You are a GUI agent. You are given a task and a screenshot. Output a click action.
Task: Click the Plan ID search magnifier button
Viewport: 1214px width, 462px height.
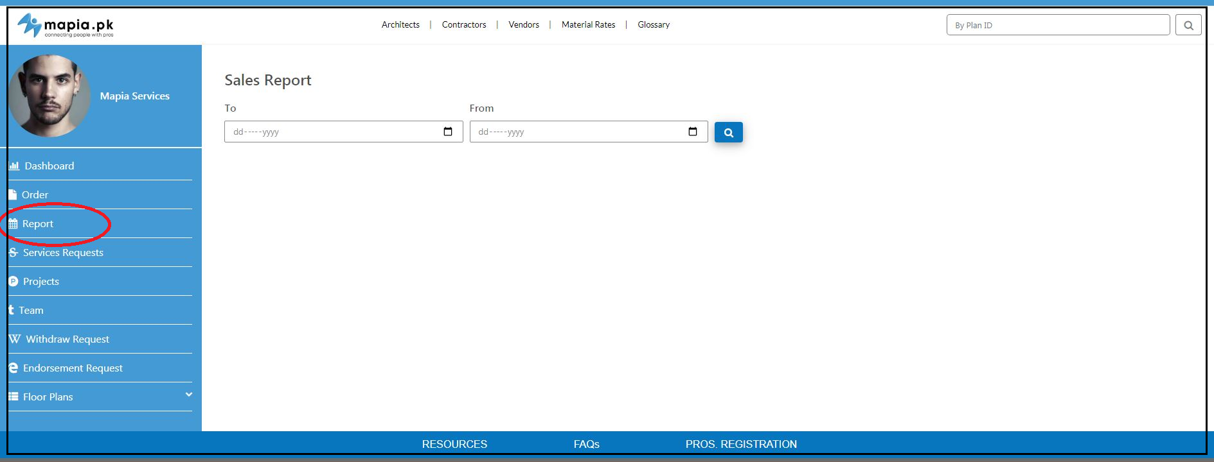pyautogui.click(x=1188, y=25)
